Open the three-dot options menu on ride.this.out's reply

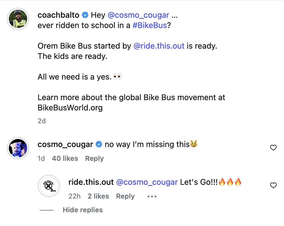click(152, 196)
